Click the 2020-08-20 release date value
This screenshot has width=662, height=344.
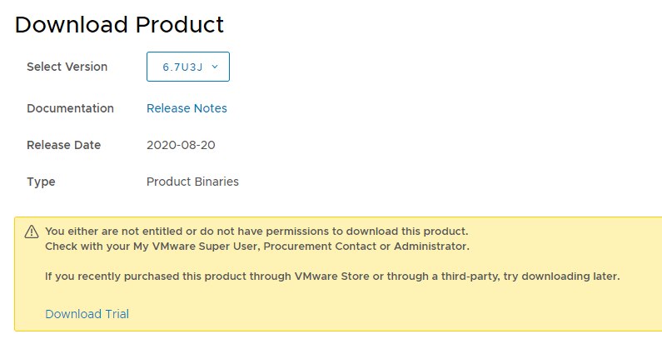pyautogui.click(x=181, y=145)
